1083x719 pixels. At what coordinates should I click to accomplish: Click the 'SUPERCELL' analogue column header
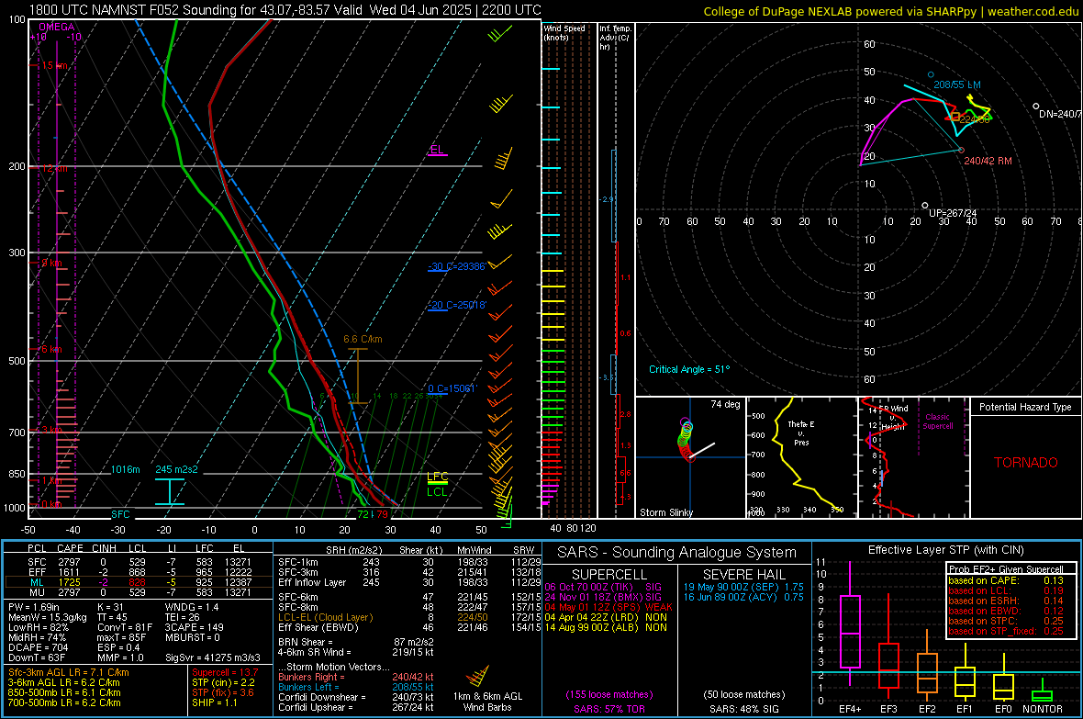(x=609, y=575)
